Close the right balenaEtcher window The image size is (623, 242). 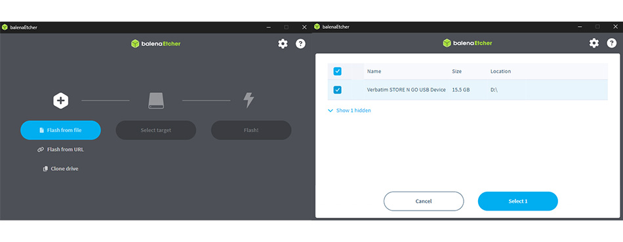tap(615, 27)
